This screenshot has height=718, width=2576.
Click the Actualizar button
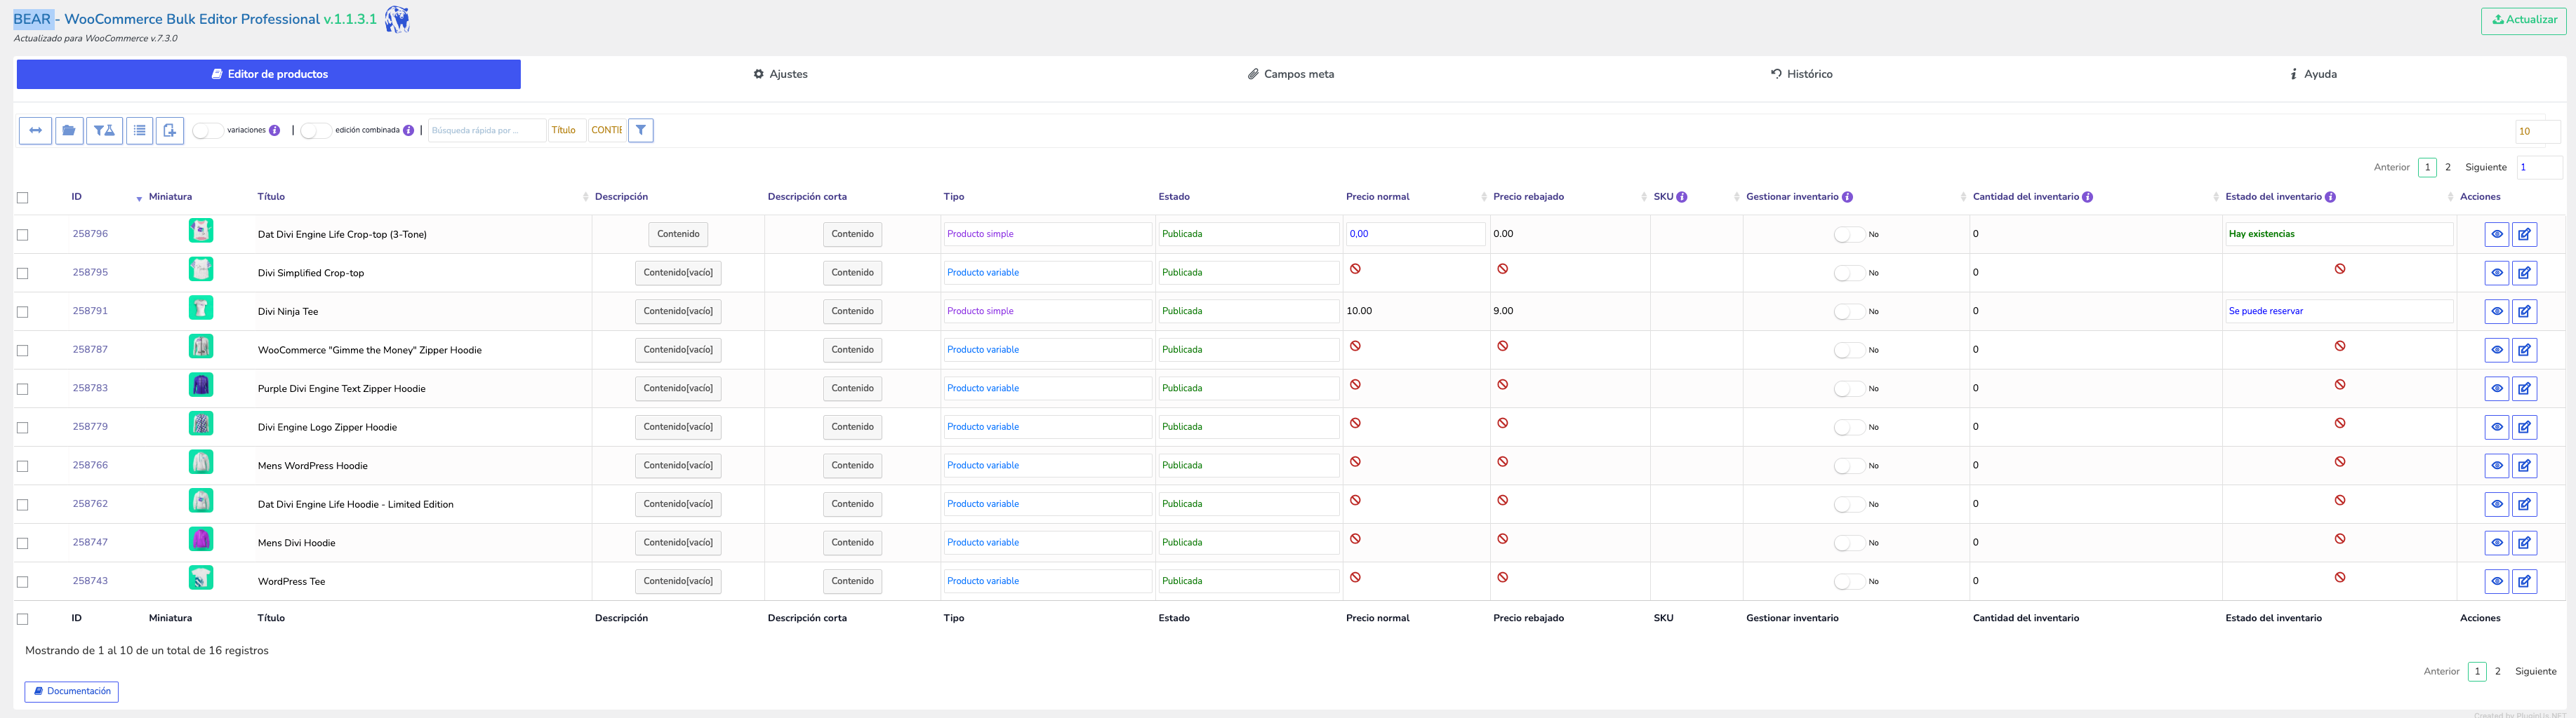click(2523, 20)
